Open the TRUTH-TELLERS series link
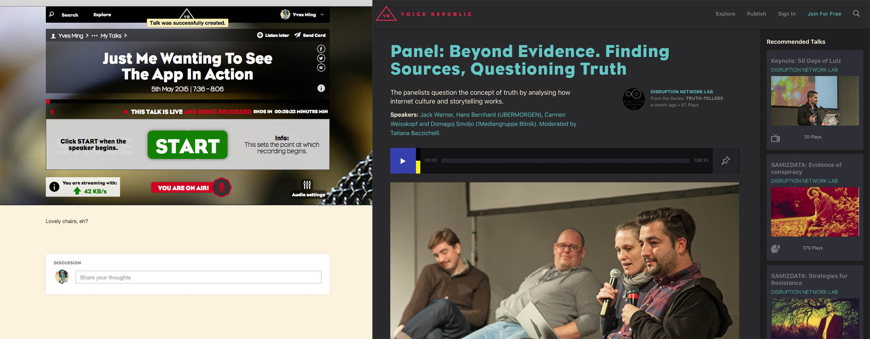The width and height of the screenshot is (870, 339). point(704,98)
